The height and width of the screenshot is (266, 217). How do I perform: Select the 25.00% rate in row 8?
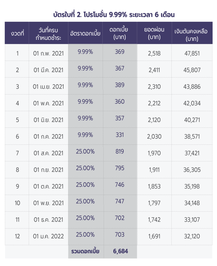pyautogui.click(x=85, y=168)
